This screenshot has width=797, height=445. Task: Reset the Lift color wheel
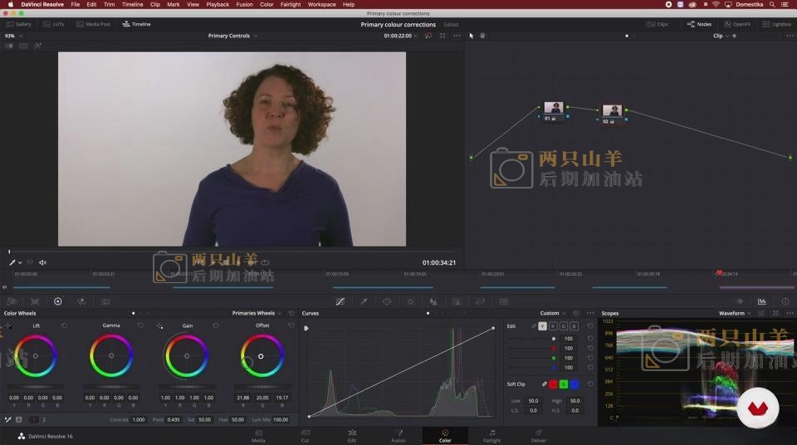[64, 325]
